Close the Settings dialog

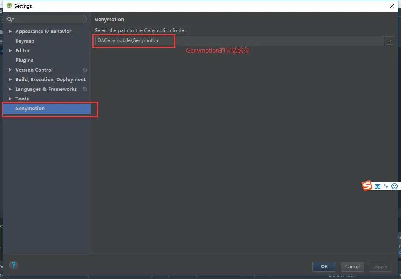pyautogui.click(x=392, y=6)
